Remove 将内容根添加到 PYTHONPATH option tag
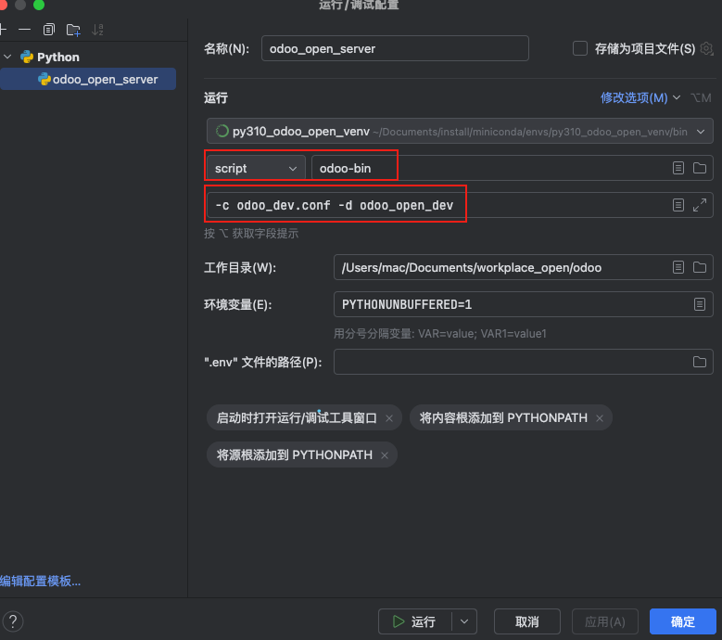This screenshot has width=722, height=640. click(x=600, y=418)
